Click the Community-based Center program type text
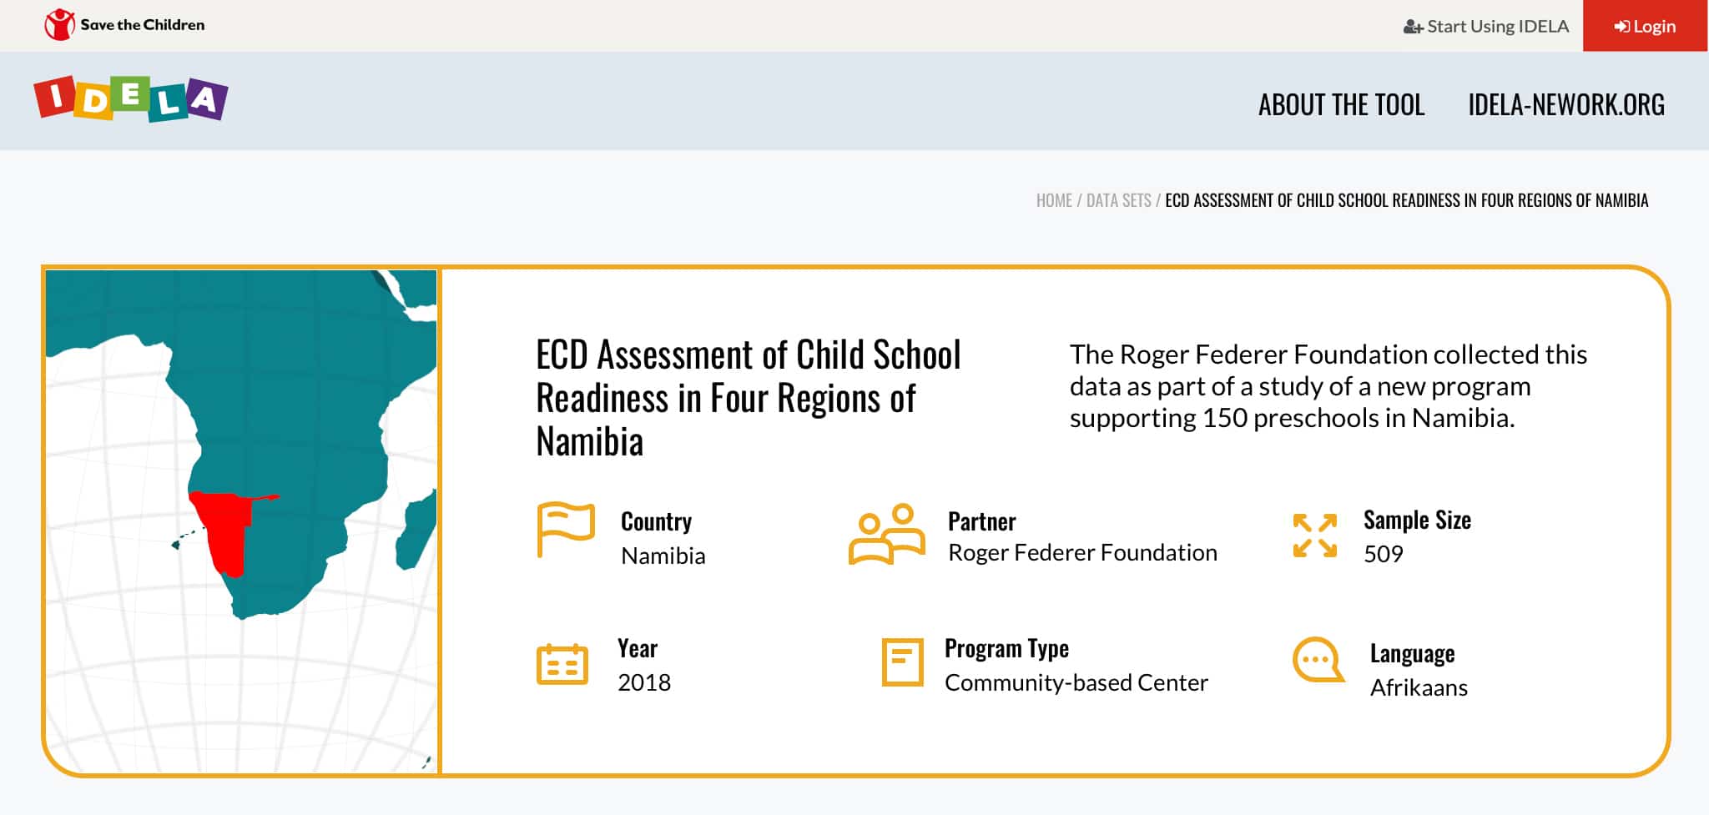 pyautogui.click(x=1076, y=682)
